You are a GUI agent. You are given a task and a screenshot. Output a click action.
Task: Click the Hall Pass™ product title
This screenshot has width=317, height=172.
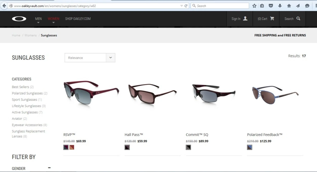[134, 135]
